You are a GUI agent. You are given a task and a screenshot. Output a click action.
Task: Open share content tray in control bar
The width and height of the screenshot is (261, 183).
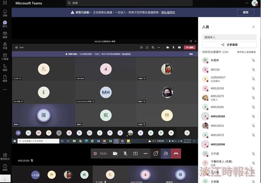135,153
